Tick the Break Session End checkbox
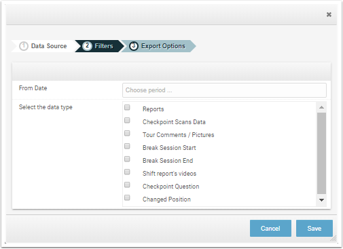Screen dimensions: 343x249 click(x=127, y=159)
